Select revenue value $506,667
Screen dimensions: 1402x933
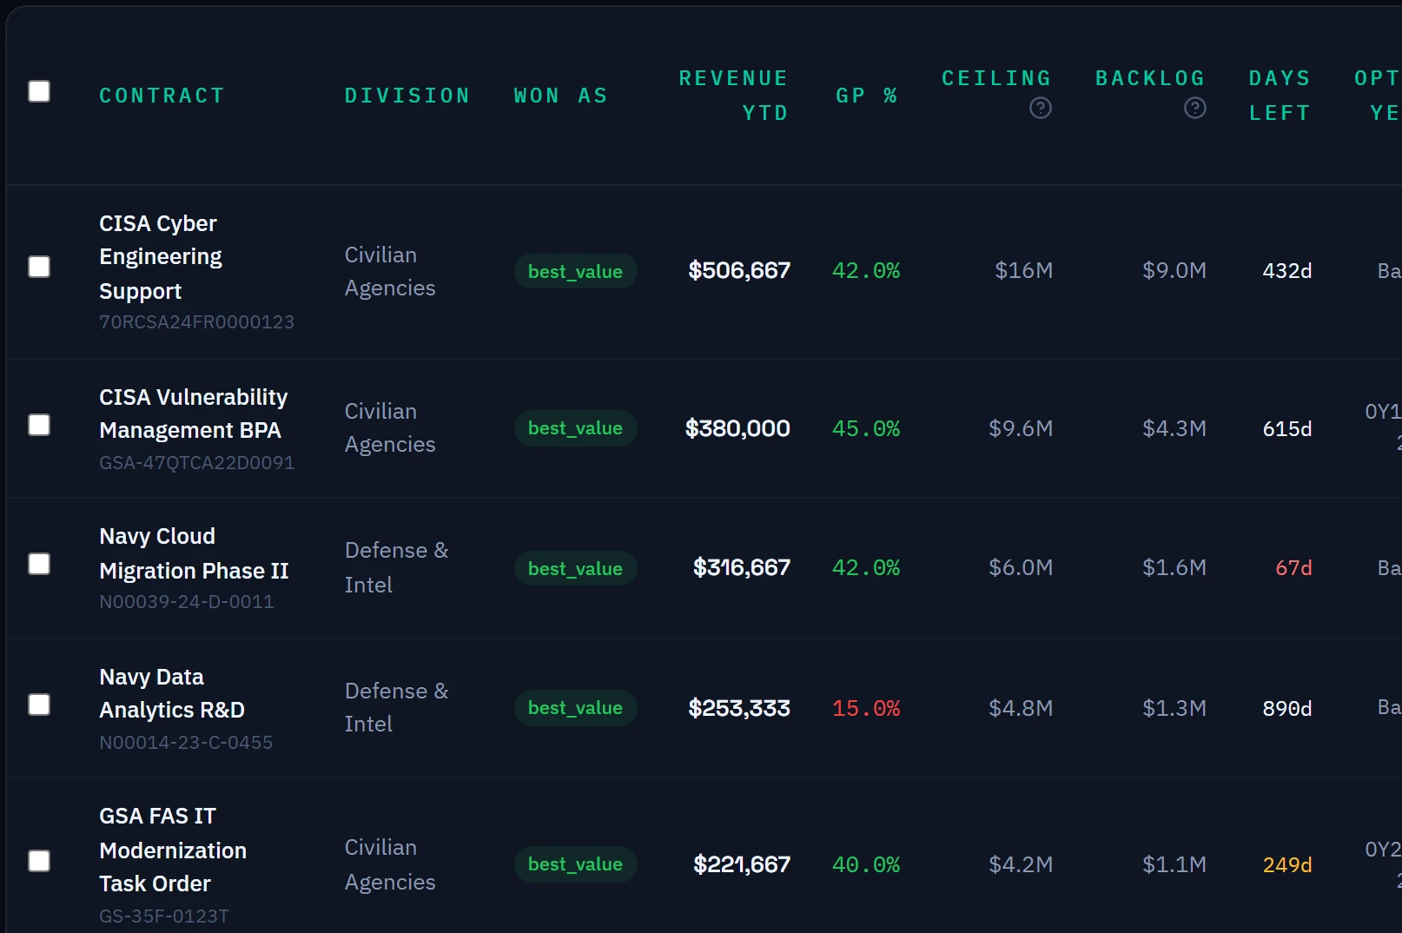click(x=738, y=271)
